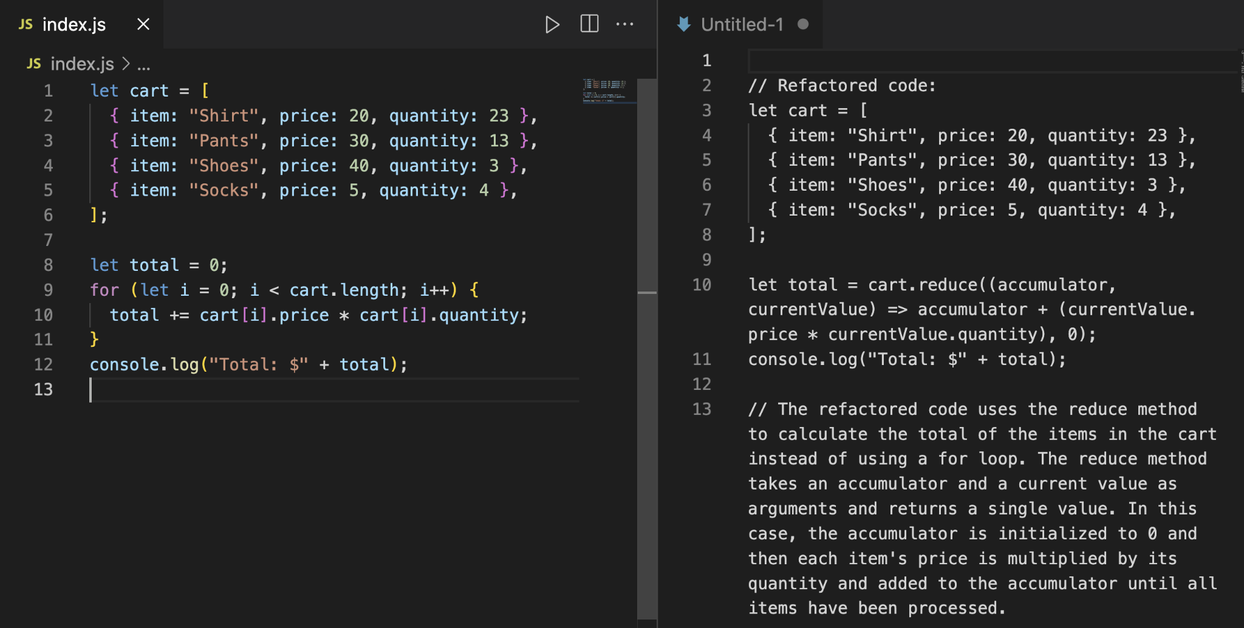Click the minimap preview in index.js
Screen dimensions: 1244x628
coord(605,90)
